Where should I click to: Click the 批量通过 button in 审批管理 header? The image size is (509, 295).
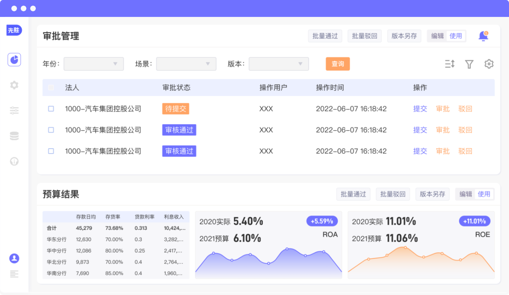click(x=325, y=36)
